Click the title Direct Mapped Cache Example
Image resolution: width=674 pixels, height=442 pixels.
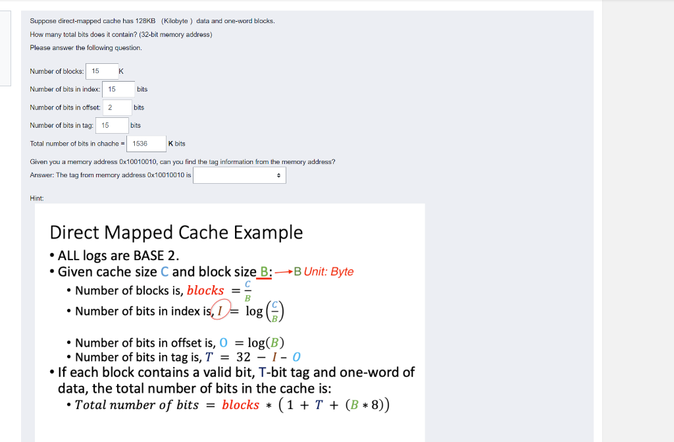[x=176, y=233]
